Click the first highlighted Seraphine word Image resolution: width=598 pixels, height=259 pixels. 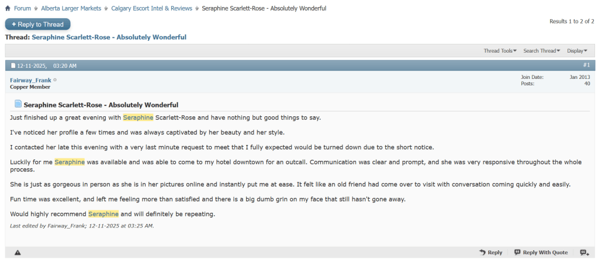tap(138, 118)
